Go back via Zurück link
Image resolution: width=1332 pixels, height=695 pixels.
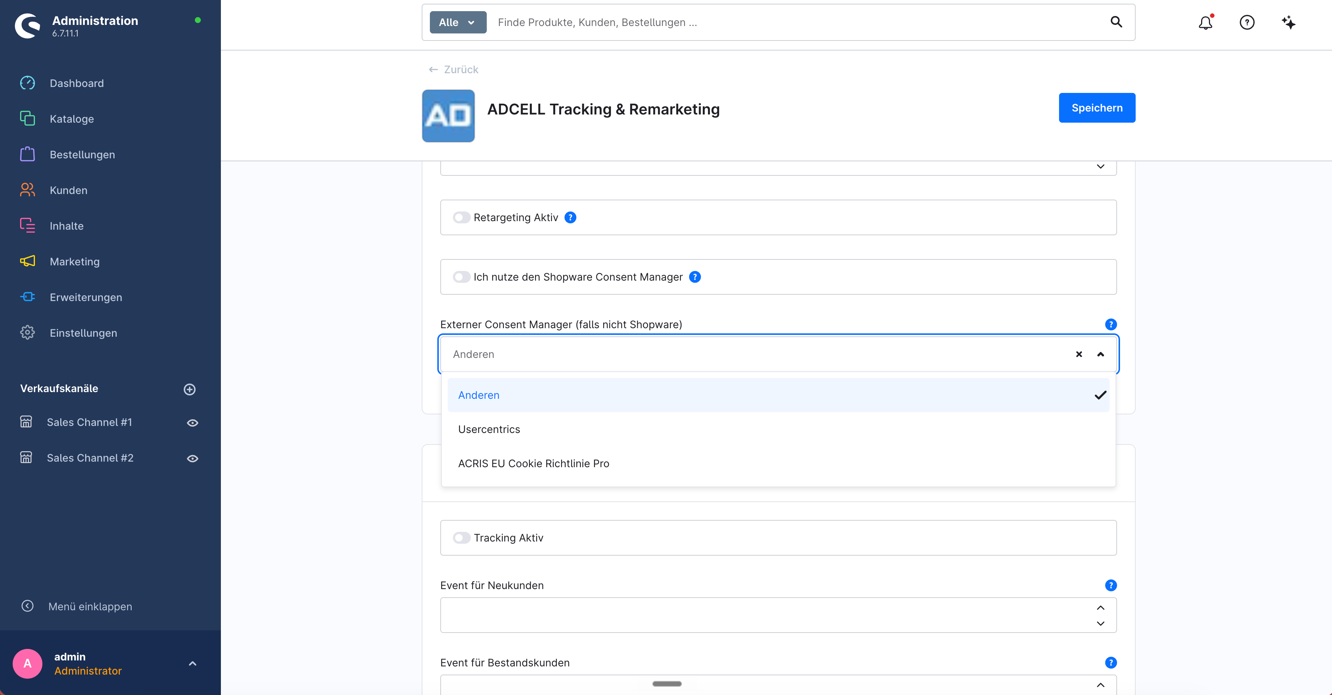point(453,70)
